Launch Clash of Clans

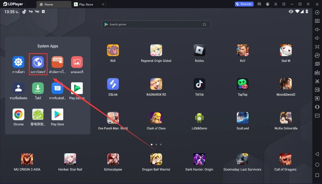[156, 118]
